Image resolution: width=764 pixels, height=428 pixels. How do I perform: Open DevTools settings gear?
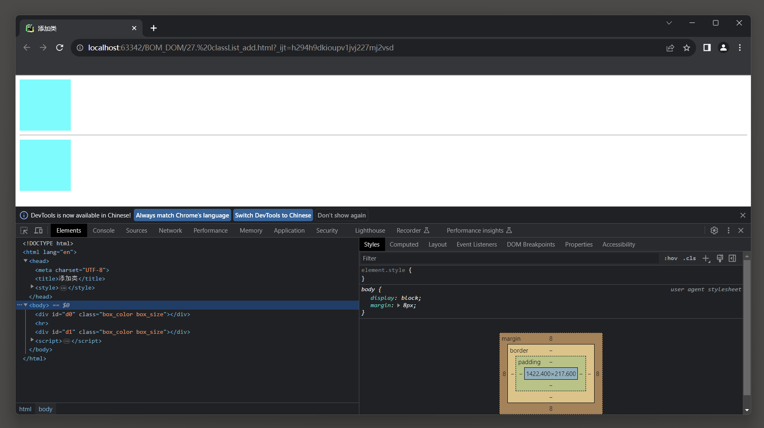[714, 231]
